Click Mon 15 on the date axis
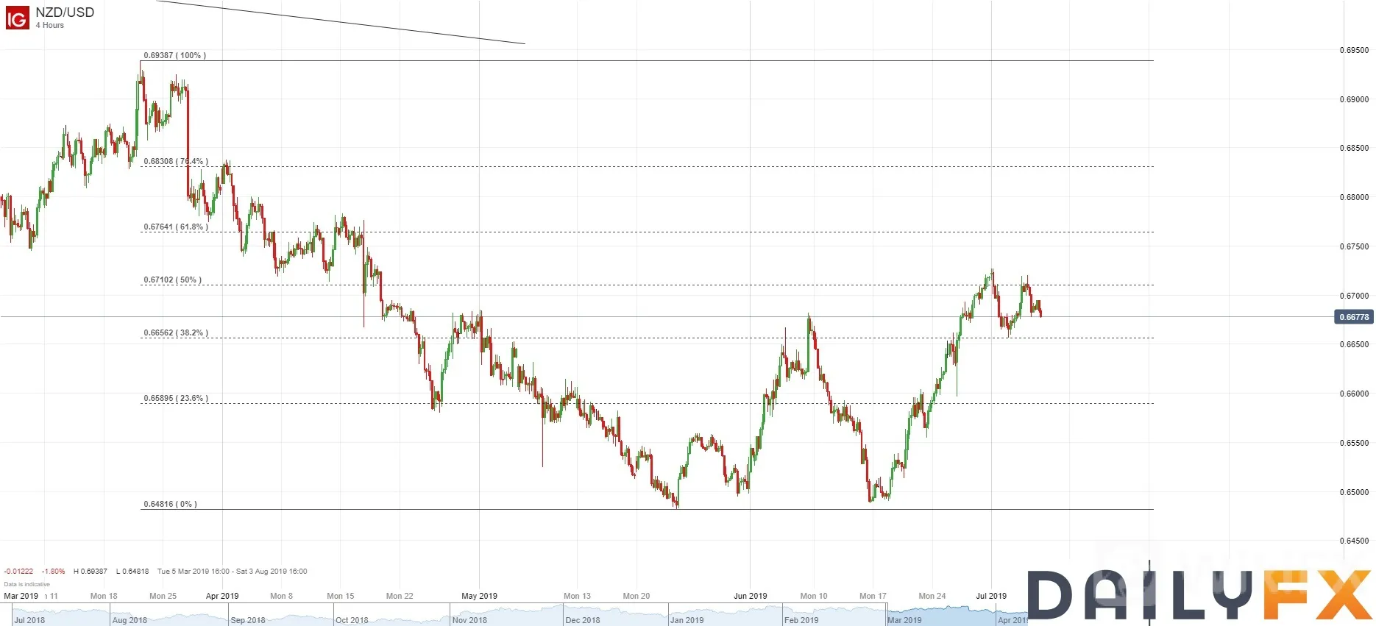 coord(341,596)
